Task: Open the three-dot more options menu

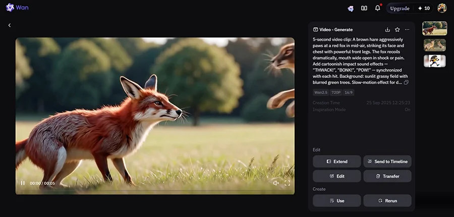Action: pos(407,30)
